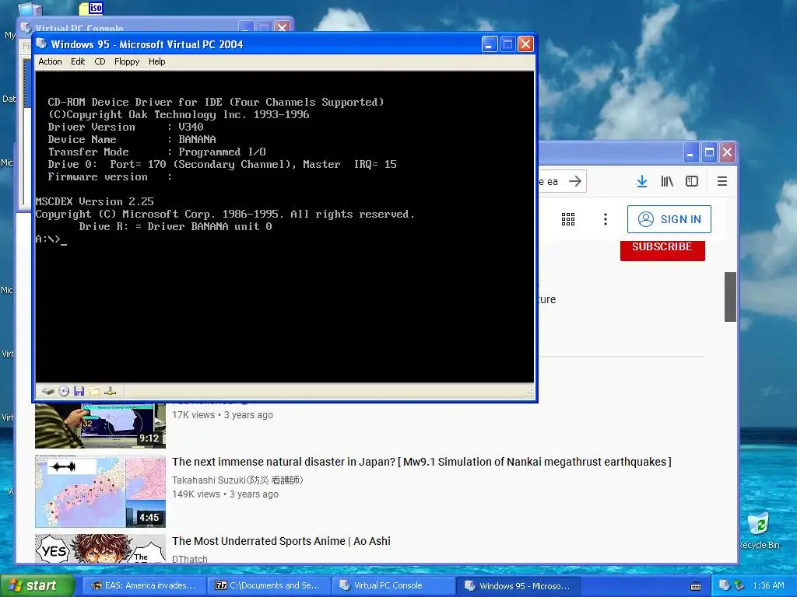Click the go arrow in address bar
The height and width of the screenshot is (597, 797).
[x=575, y=181]
